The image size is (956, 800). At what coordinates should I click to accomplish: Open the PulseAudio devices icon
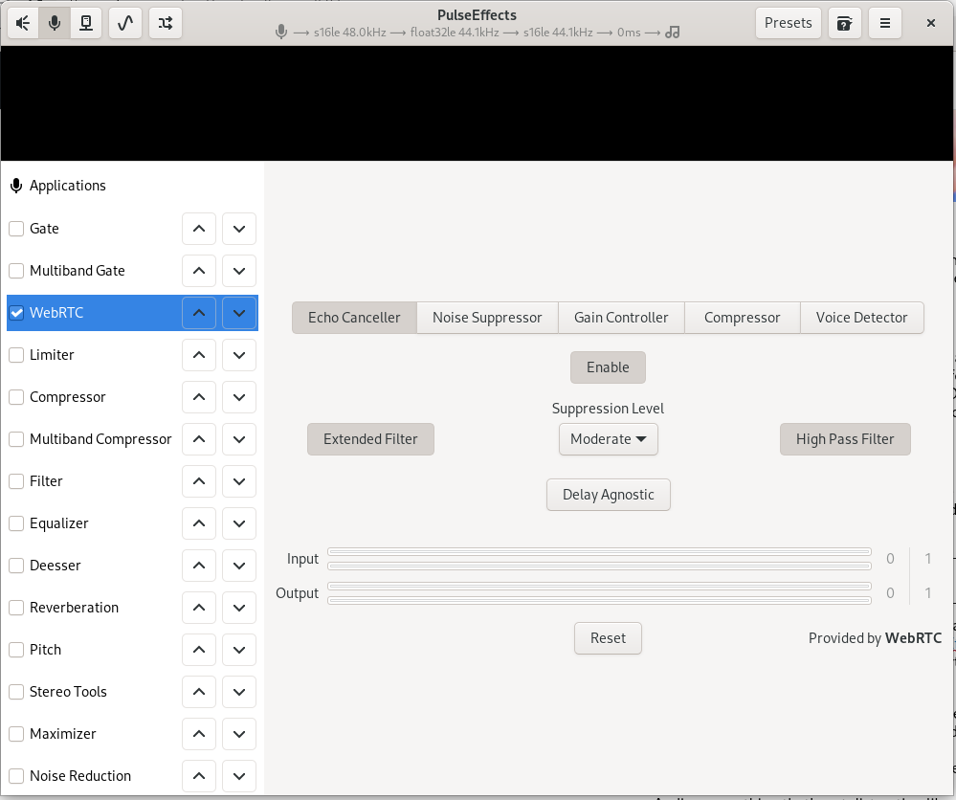click(x=86, y=23)
